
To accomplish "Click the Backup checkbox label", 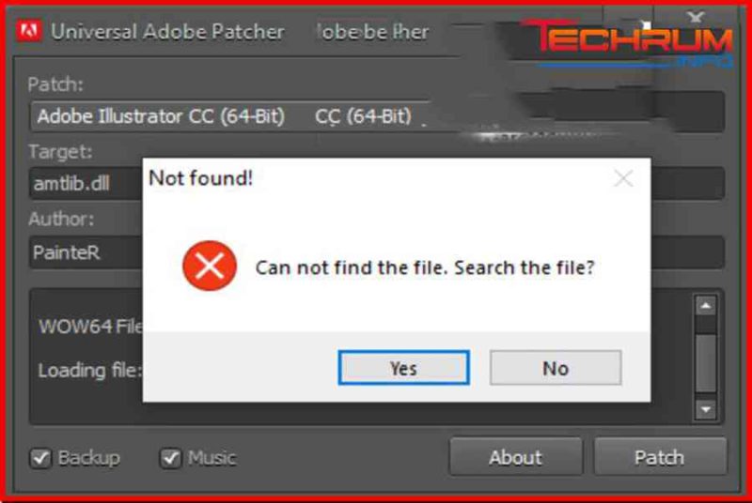I will 88,458.
